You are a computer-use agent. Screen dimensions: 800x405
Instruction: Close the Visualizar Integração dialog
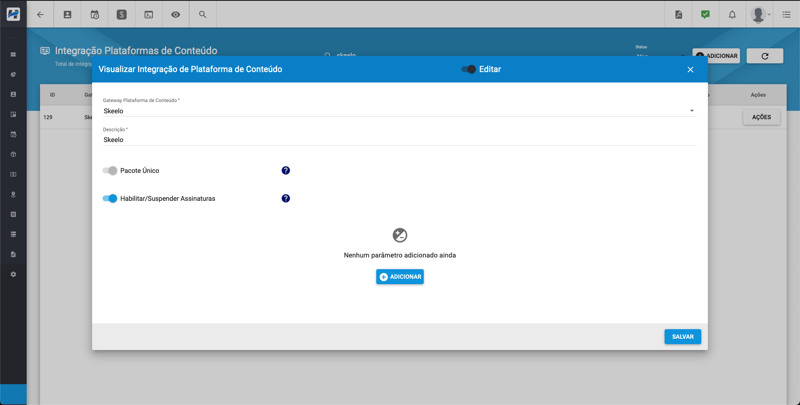click(690, 70)
